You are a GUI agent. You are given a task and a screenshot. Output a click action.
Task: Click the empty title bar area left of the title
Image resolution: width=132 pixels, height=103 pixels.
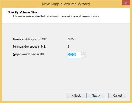pyautogui.click(x=21, y=4)
